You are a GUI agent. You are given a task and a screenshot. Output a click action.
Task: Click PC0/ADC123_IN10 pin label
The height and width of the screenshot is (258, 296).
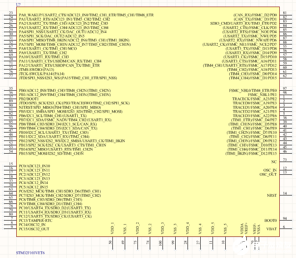coord(34,166)
